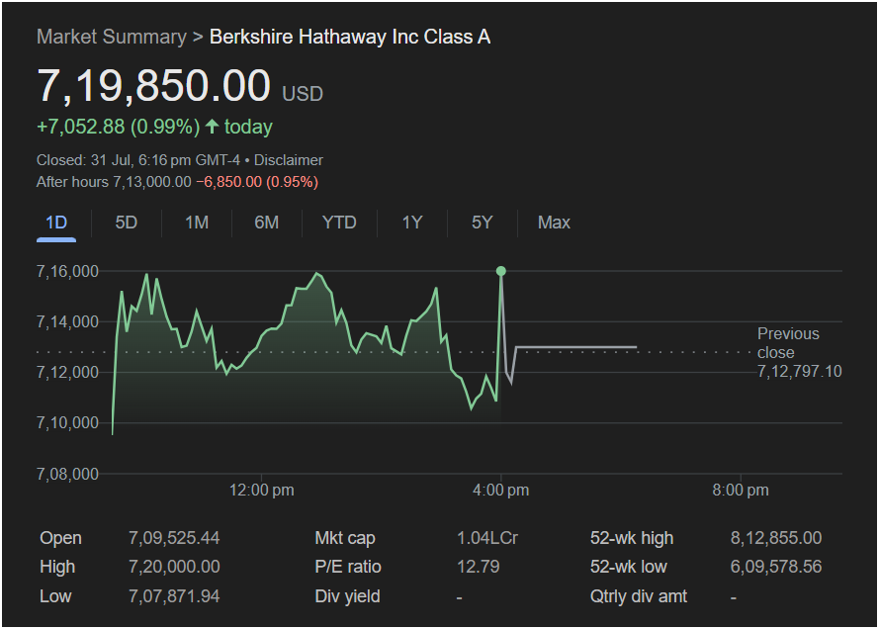Screen dimensions: 879x629
Task: Select the Max time range tab
Action: pos(554,223)
